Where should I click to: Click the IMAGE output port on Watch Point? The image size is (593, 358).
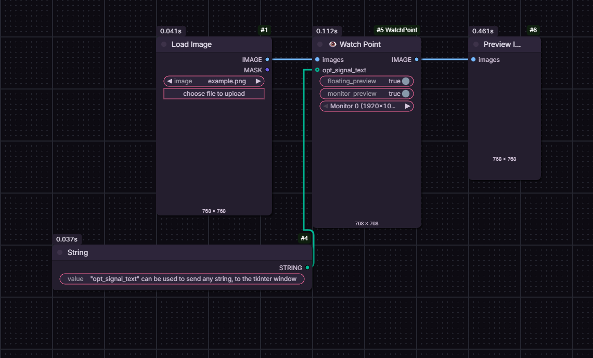click(x=417, y=59)
